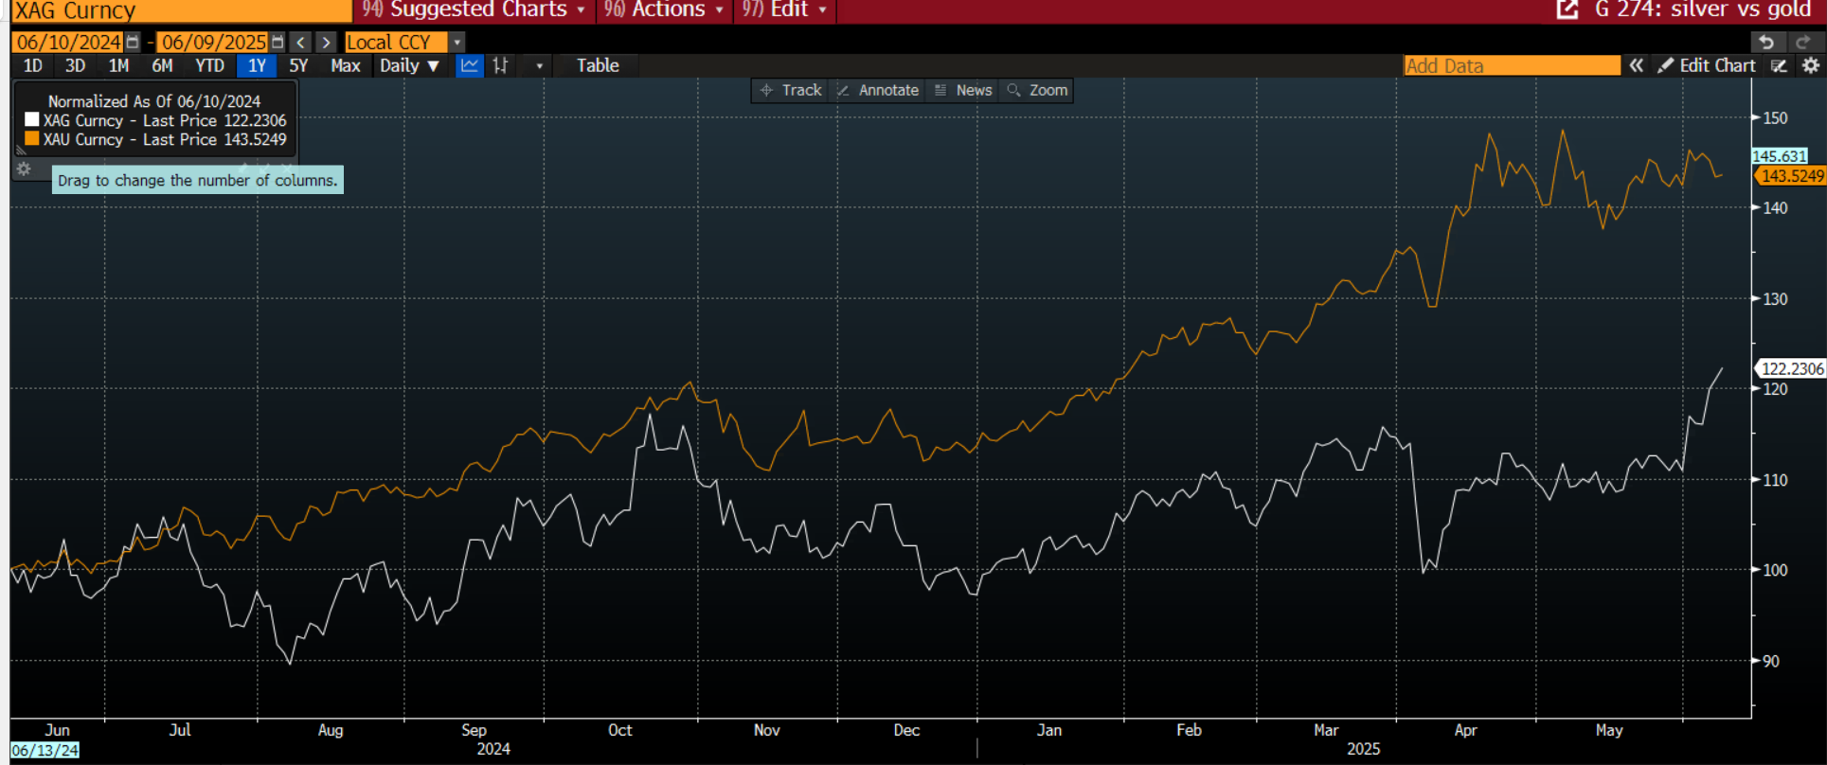1827x765 pixels.
Task: Switch to the bar chart type icon
Action: click(x=501, y=65)
